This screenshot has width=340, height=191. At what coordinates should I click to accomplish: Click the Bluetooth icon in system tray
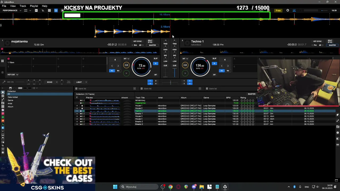click(x=294, y=187)
